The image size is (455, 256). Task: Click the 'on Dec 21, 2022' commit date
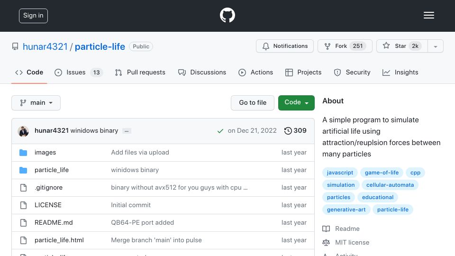(252, 131)
